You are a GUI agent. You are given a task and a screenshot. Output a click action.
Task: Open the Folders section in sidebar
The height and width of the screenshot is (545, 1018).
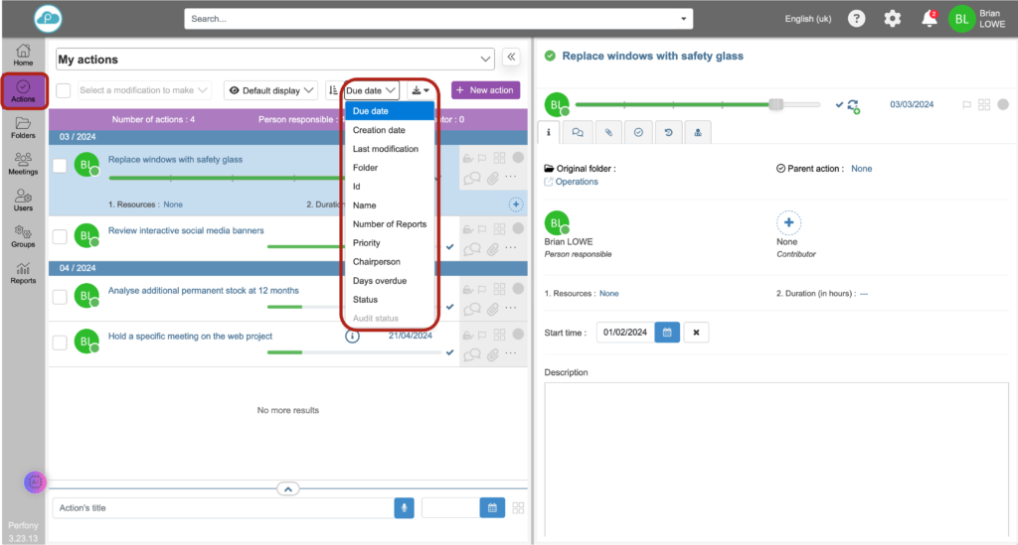[23, 128]
